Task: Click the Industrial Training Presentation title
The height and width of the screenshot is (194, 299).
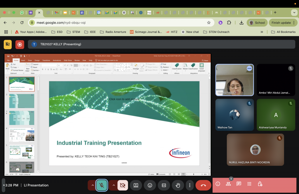Action: (99, 143)
